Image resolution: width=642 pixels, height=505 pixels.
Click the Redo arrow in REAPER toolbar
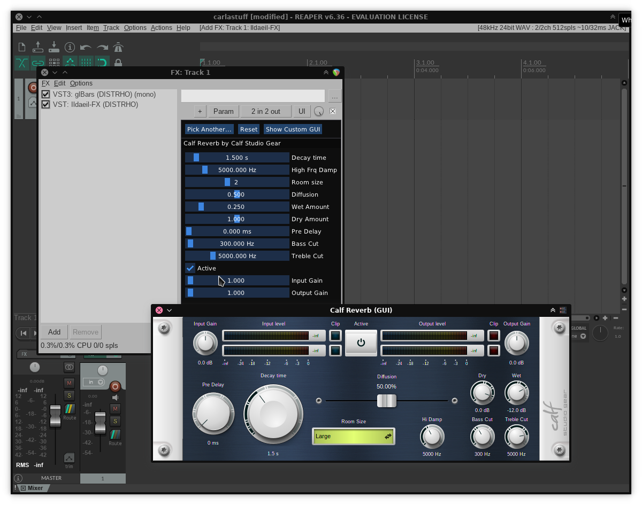tap(102, 47)
